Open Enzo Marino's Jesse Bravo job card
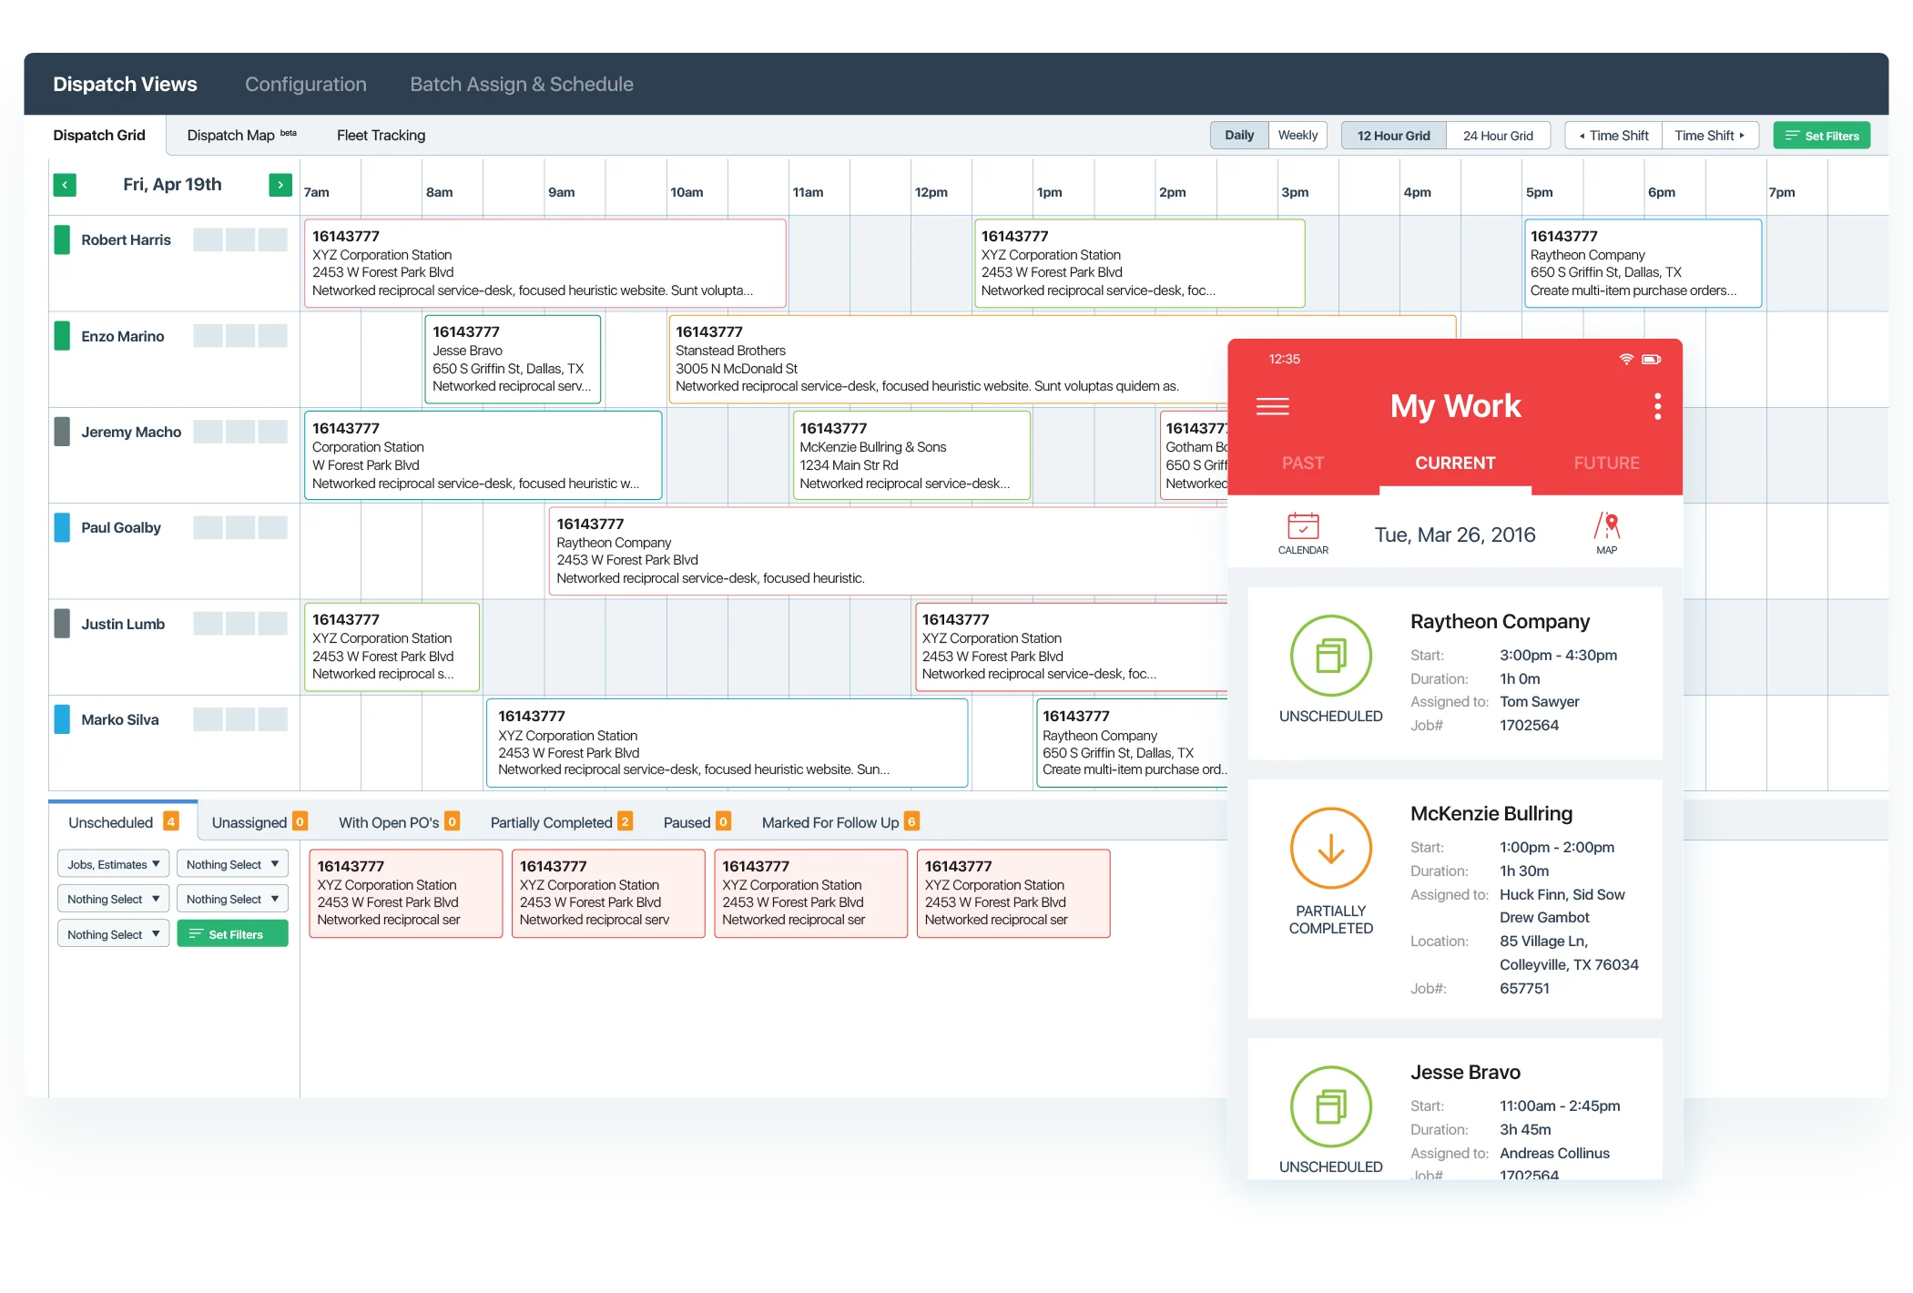The width and height of the screenshot is (1913, 1293). click(x=512, y=359)
